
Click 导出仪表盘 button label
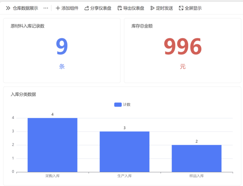134,8
